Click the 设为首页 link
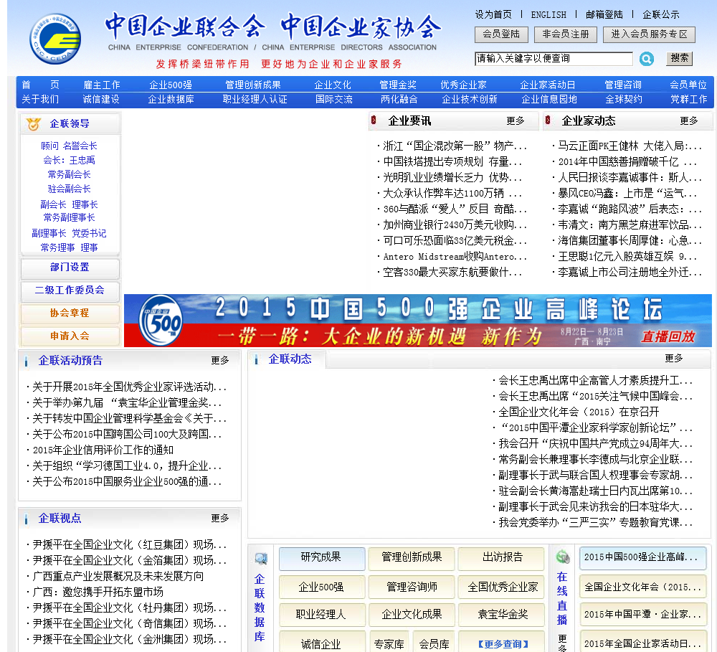Screen dimensions: 717x652 pyautogui.click(x=493, y=14)
